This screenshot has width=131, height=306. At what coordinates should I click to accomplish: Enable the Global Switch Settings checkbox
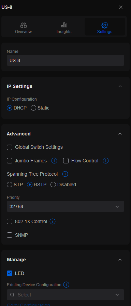pos(10,147)
